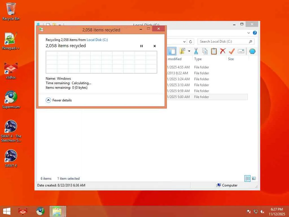Click the checkmark toolbar icon
Viewport: 289px width, 217px height.
[232, 51]
